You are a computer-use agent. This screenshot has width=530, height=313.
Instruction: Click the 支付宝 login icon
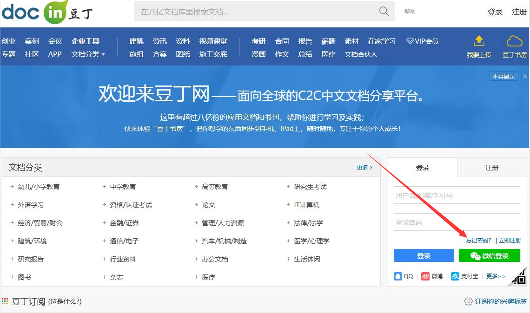(x=455, y=276)
